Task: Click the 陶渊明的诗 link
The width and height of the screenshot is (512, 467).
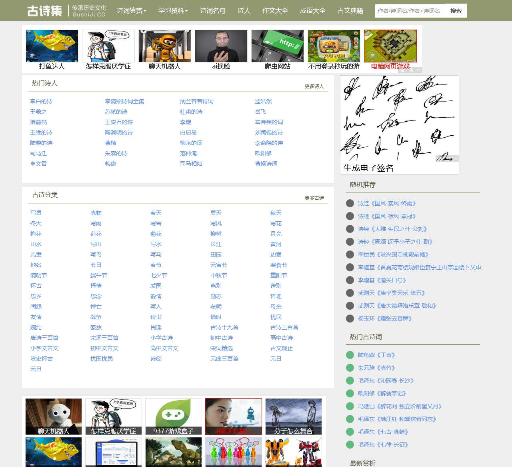Action: click(119, 132)
